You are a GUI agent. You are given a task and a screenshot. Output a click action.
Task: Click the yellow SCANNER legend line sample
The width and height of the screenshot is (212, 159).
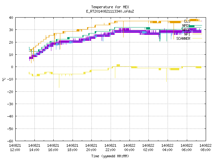[x=197, y=38]
